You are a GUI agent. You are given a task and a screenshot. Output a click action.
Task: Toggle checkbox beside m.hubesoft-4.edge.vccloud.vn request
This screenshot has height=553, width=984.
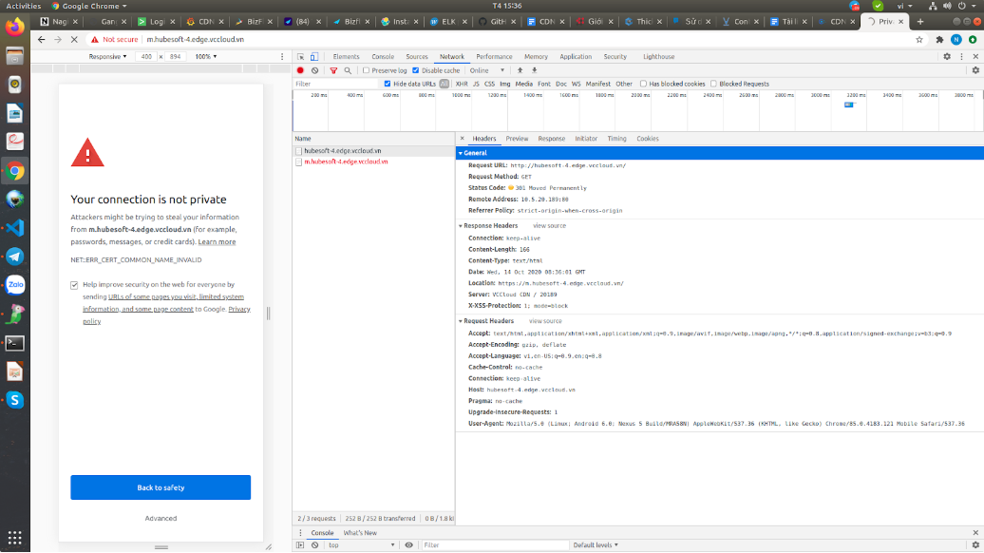pyautogui.click(x=298, y=162)
